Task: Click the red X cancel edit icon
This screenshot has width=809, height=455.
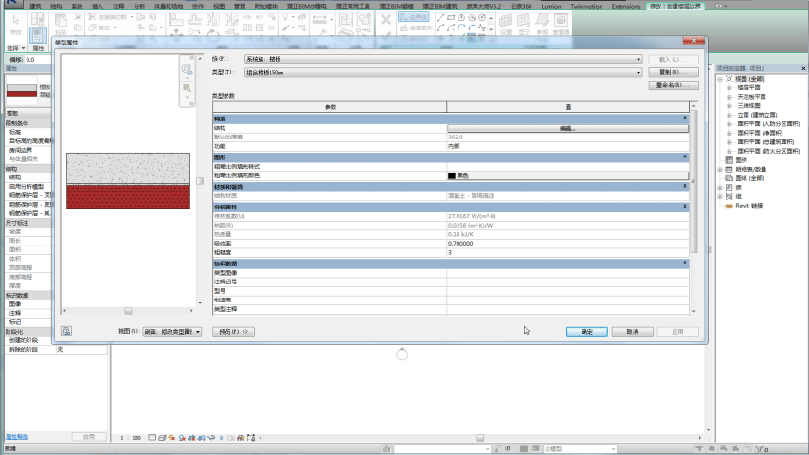Action: pos(386,20)
